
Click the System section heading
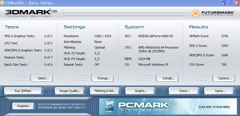click(134, 27)
